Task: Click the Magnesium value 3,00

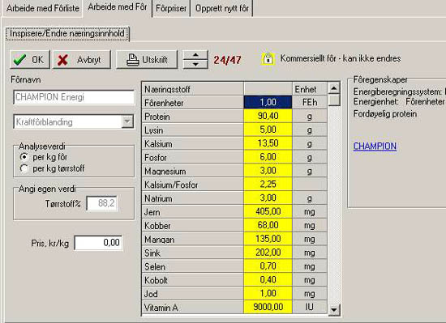Action: point(268,170)
